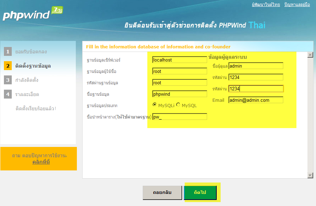Open the ปัญหาและคู่มือ link
The image size is (316, 206).
(297, 4)
